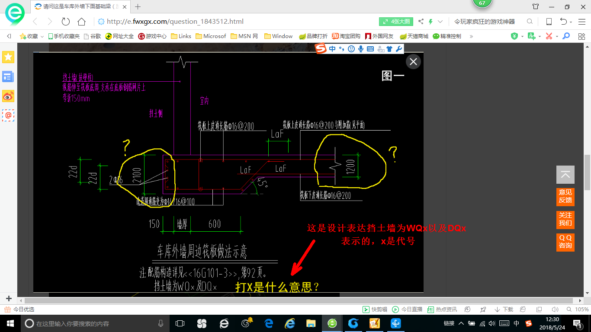The image size is (591, 332).
Task: Click the magnifier search icon
Action: click(x=530, y=22)
